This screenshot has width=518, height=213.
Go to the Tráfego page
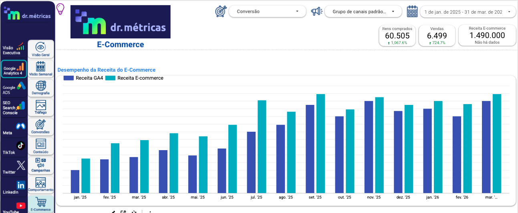pos(40,108)
